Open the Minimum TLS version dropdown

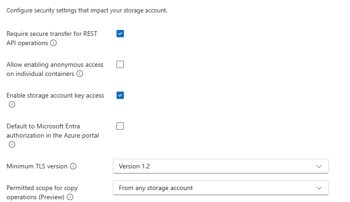click(221, 166)
